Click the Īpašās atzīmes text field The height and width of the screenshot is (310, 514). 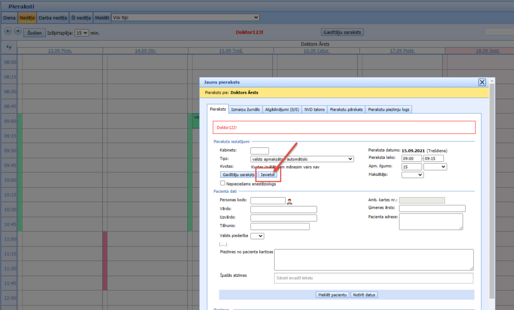click(x=373, y=278)
